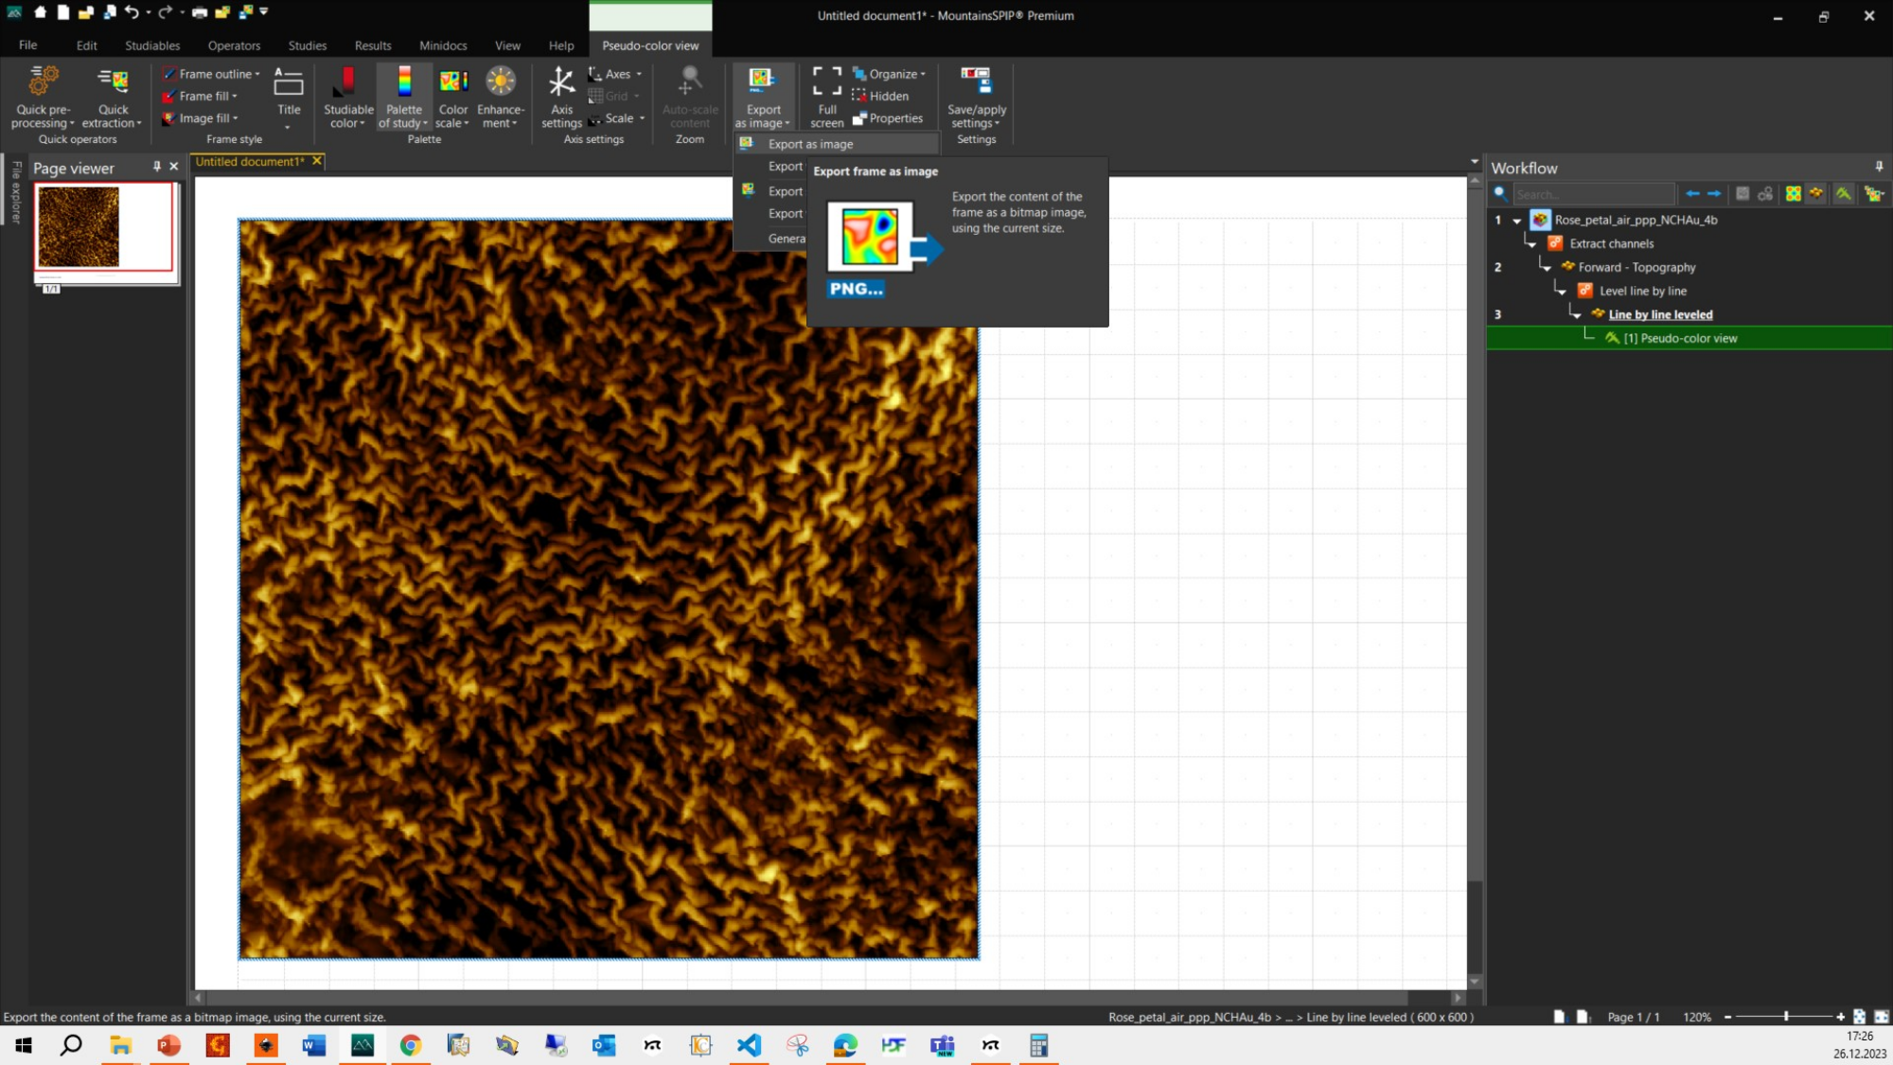1893x1065 pixels.
Task: Click the zoom in plus button
Action: pos(1840,1017)
